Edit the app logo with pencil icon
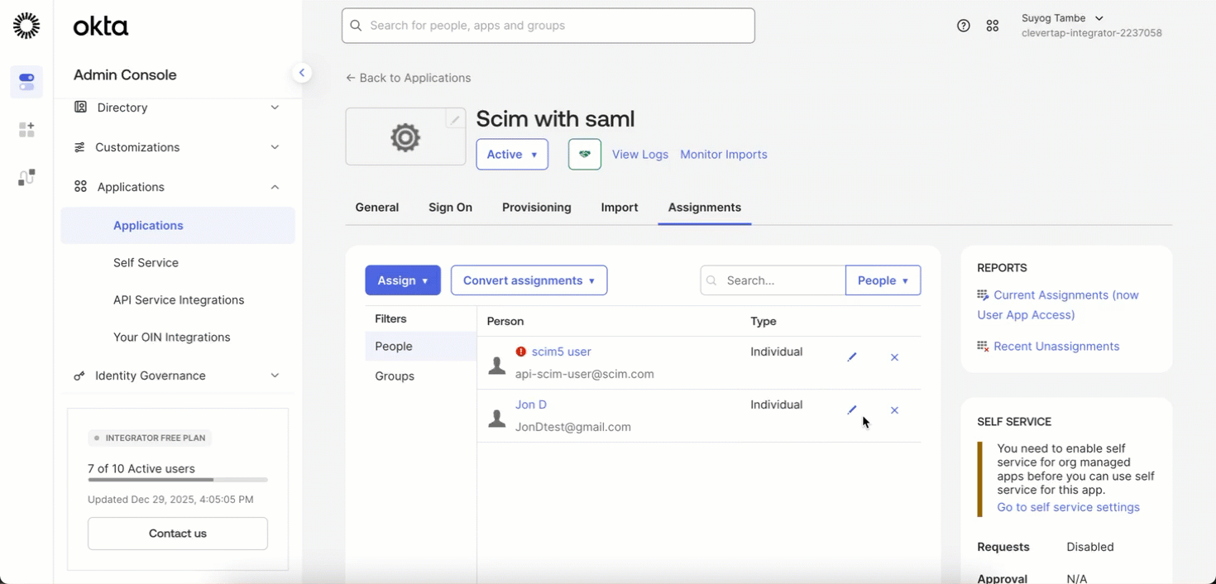The image size is (1216, 584). coord(455,119)
